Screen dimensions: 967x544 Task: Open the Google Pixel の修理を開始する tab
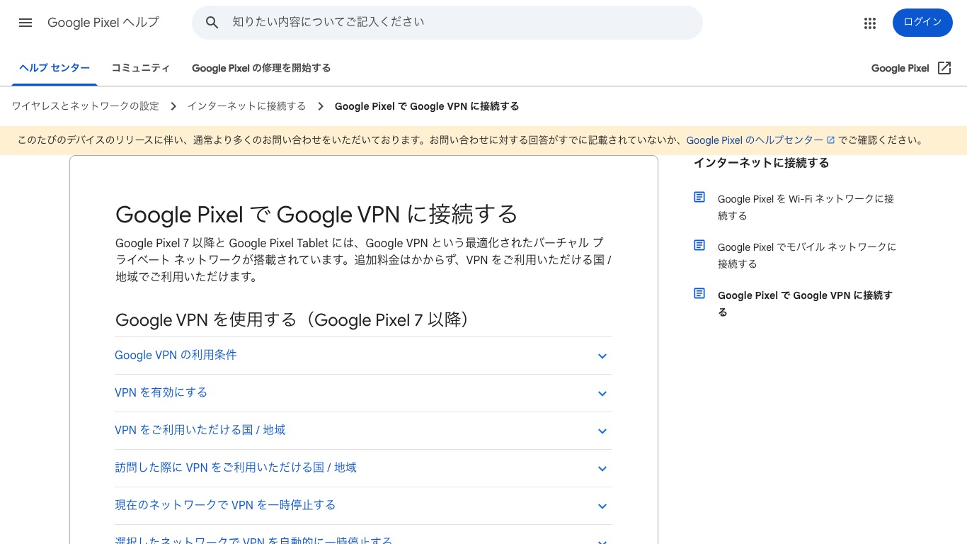tap(261, 68)
